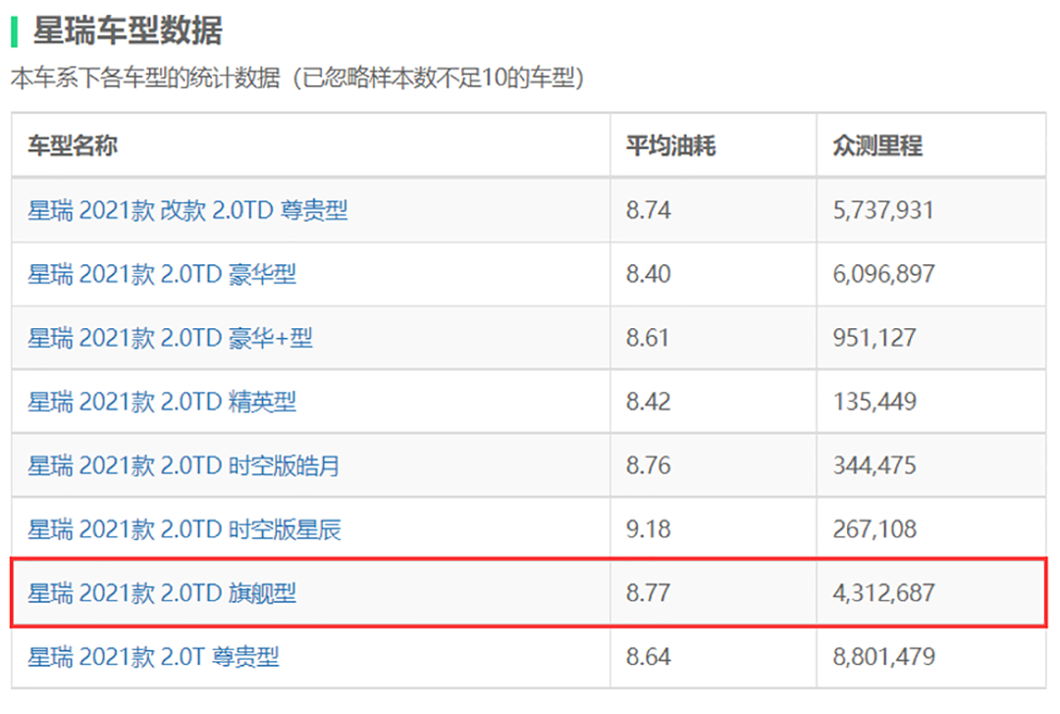The width and height of the screenshot is (1060, 714).
Task: Open 星瑞 2021款 改款 2.0TD 尊贵型 link
Action: 187,210
